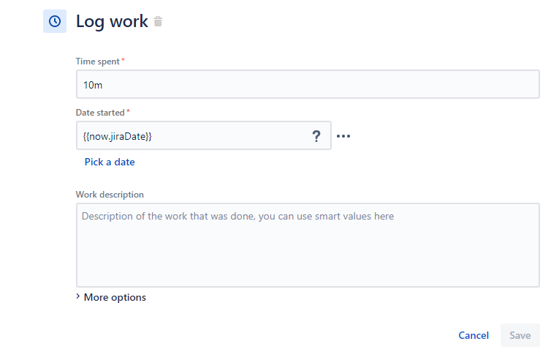The width and height of the screenshot is (559, 352).
Task: Focus the Time spent field containing 10m
Action: pyautogui.click(x=308, y=84)
